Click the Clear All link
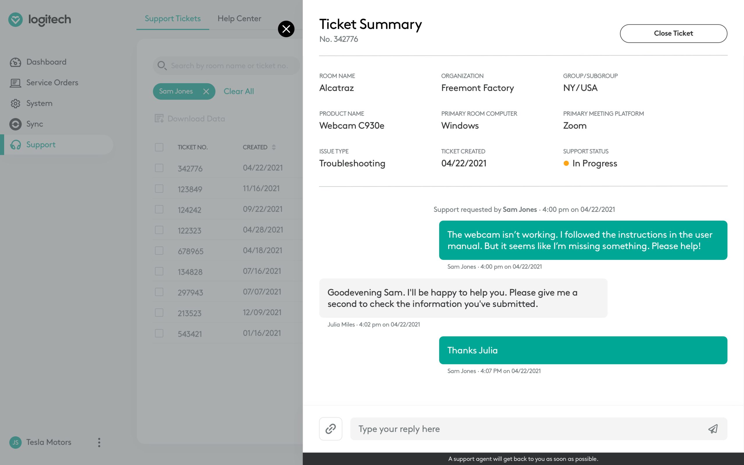 coord(239,91)
